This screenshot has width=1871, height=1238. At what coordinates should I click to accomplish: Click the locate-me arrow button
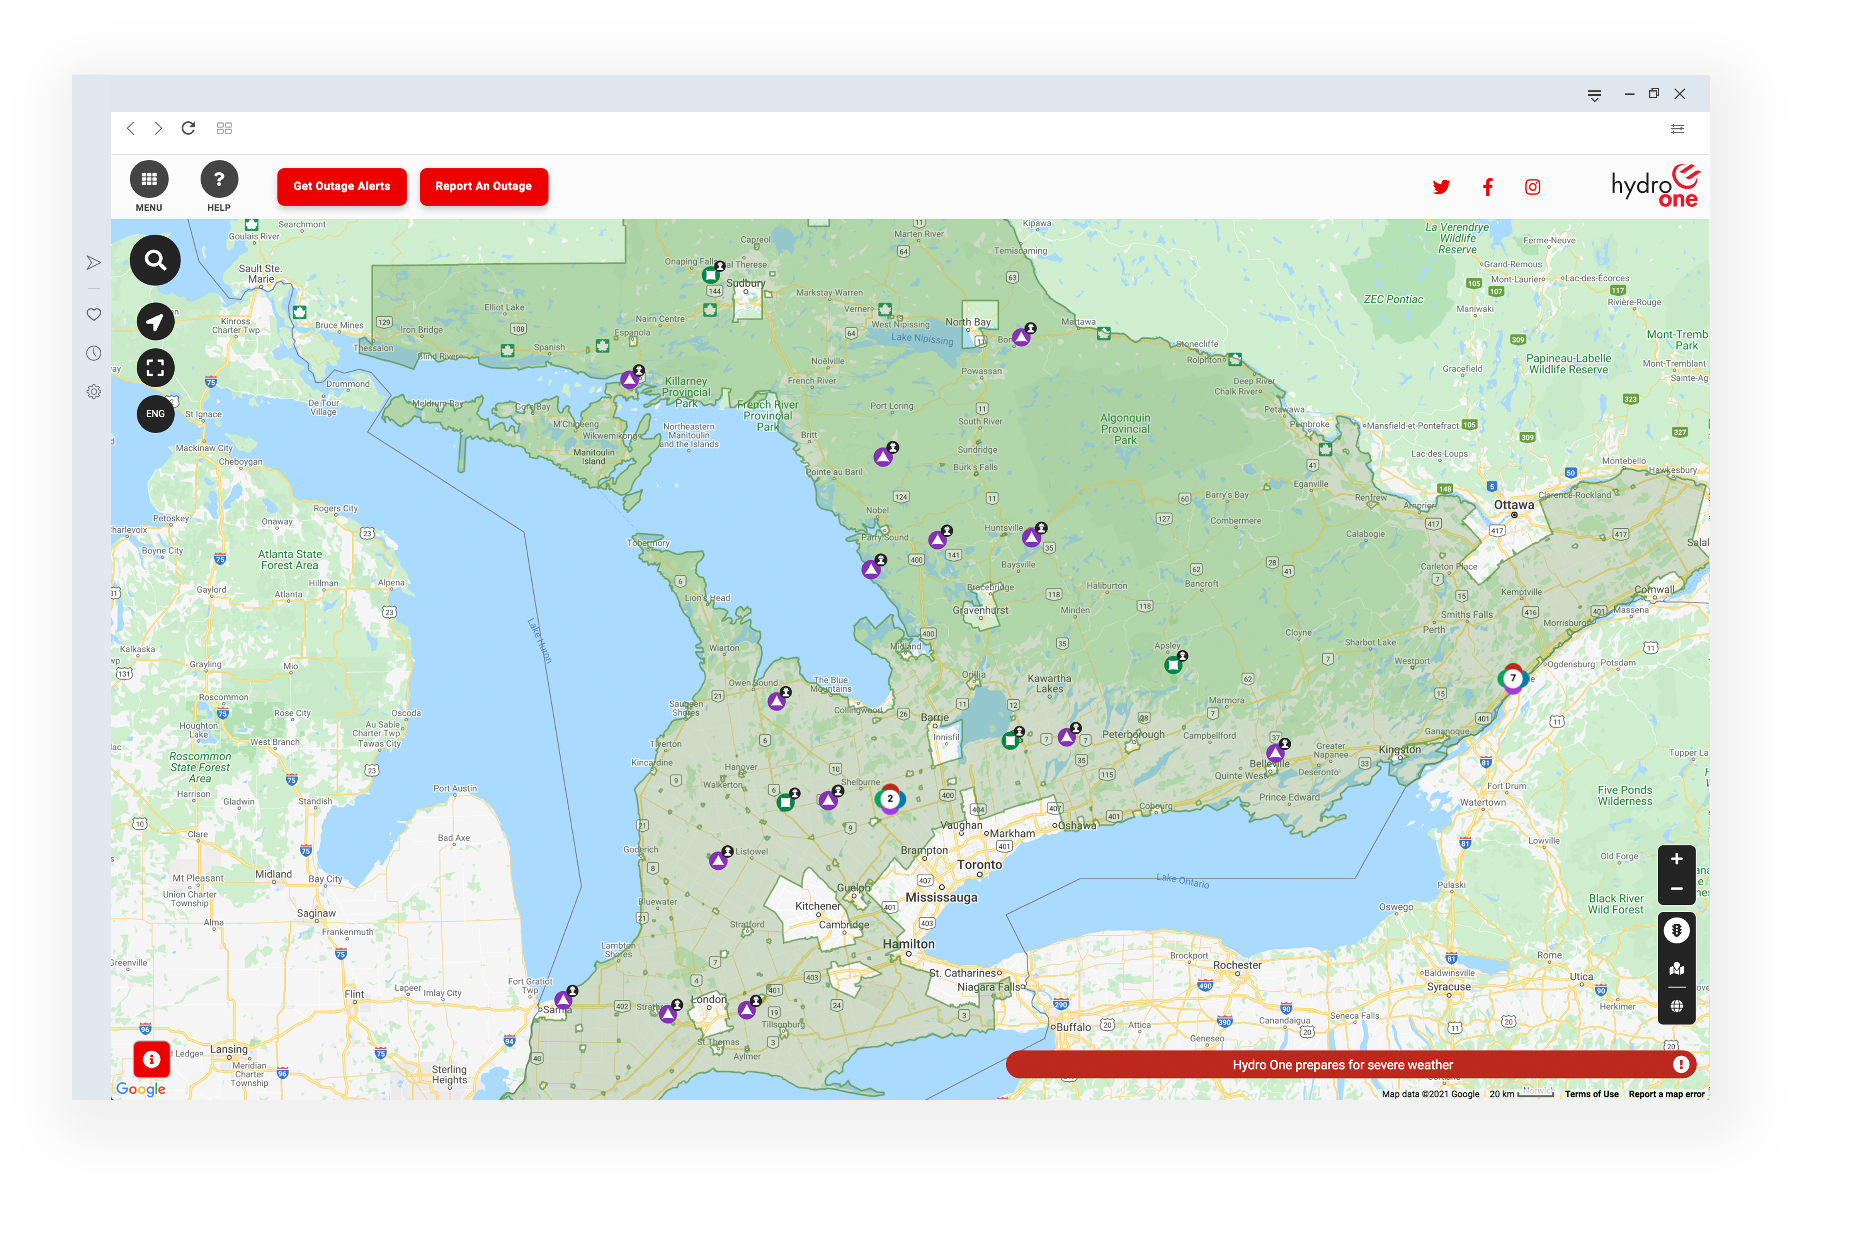tap(155, 321)
